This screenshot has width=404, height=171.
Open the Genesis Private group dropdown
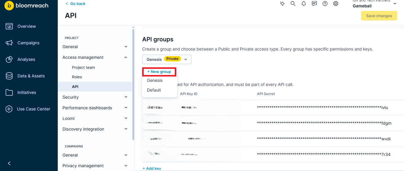167,59
